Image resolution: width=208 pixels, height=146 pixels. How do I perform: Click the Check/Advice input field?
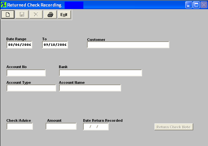[20, 126]
